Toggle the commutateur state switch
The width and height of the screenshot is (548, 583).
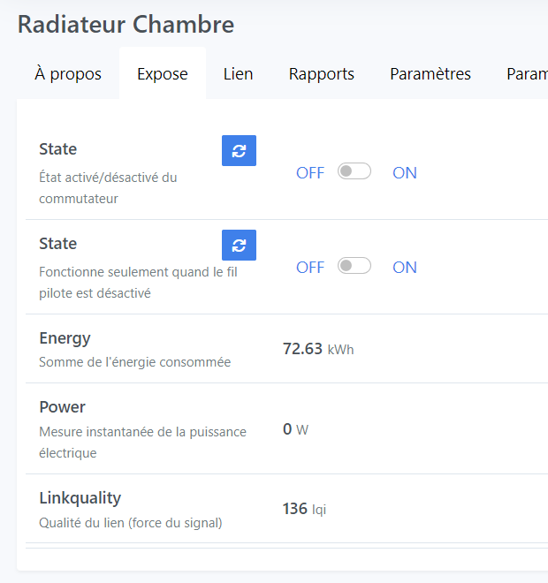[x=354, y=171]
